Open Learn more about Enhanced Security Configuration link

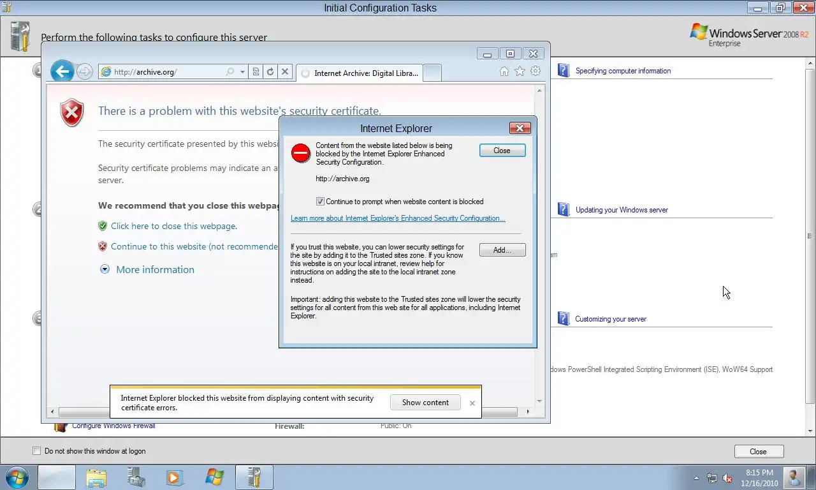click(398, 218)
